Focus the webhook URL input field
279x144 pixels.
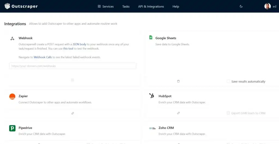pyautogui.click(x=72, y=66)
